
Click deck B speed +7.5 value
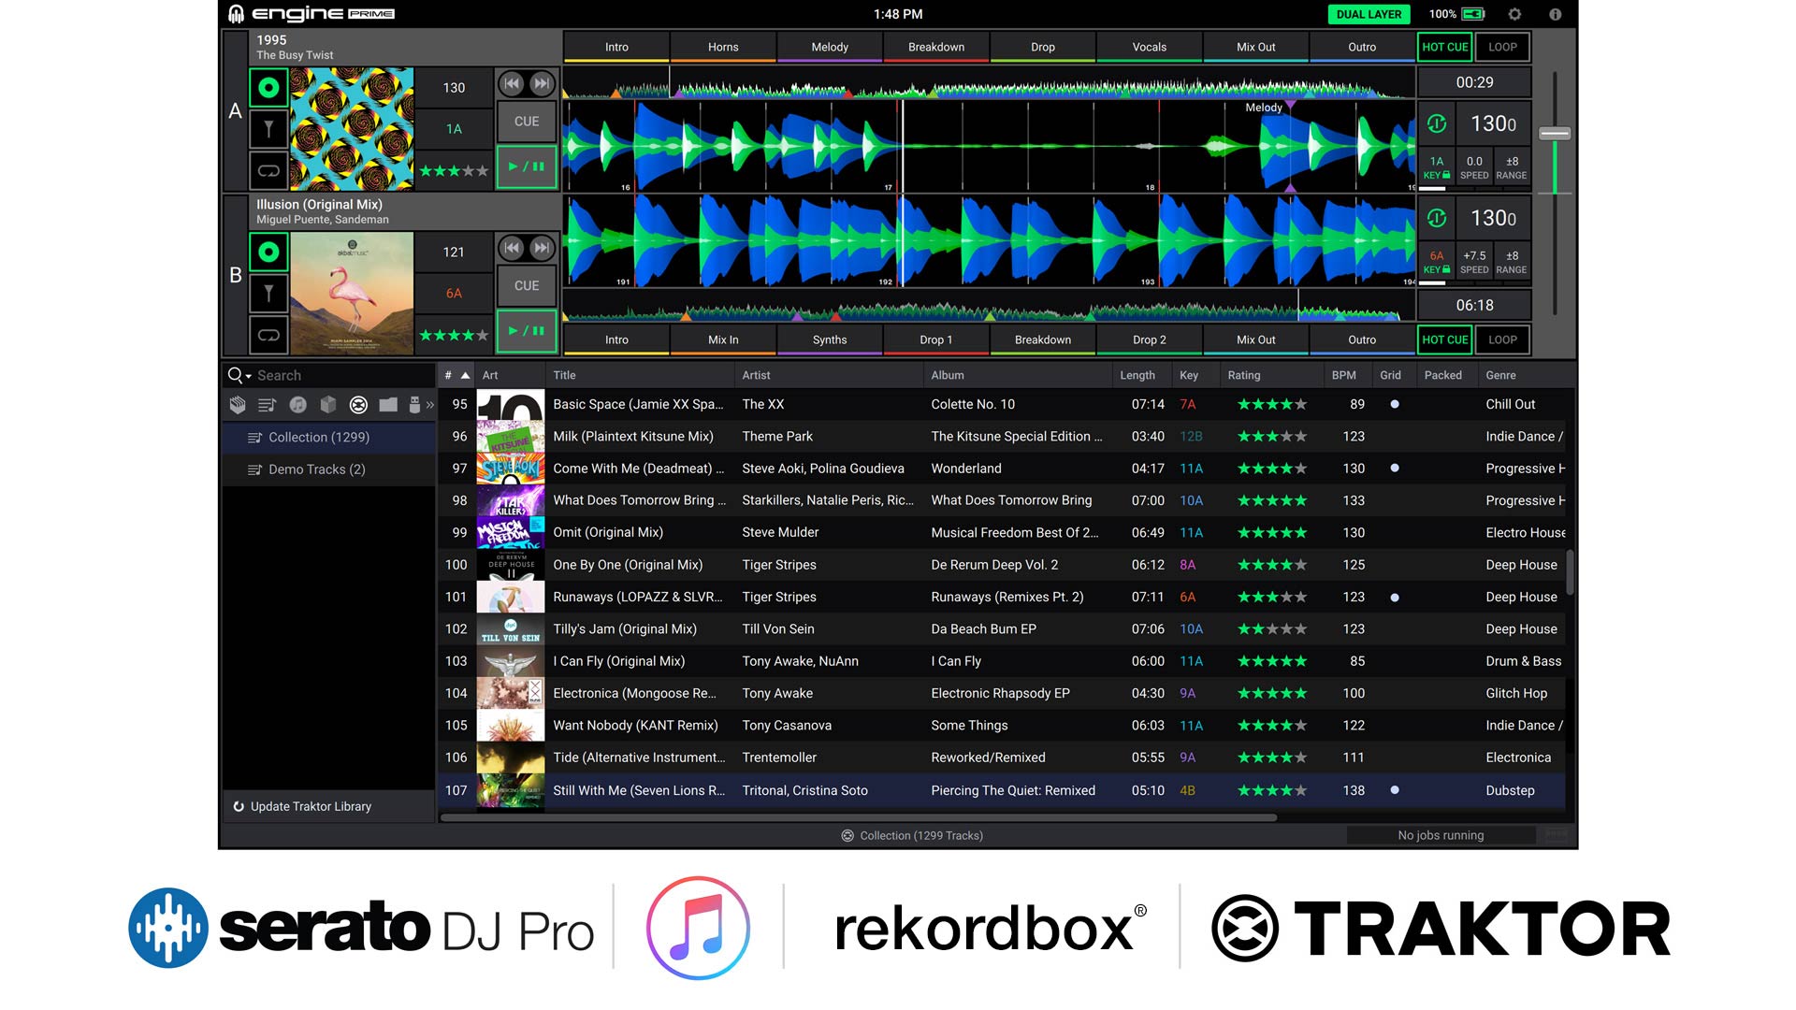point(1474,262)
